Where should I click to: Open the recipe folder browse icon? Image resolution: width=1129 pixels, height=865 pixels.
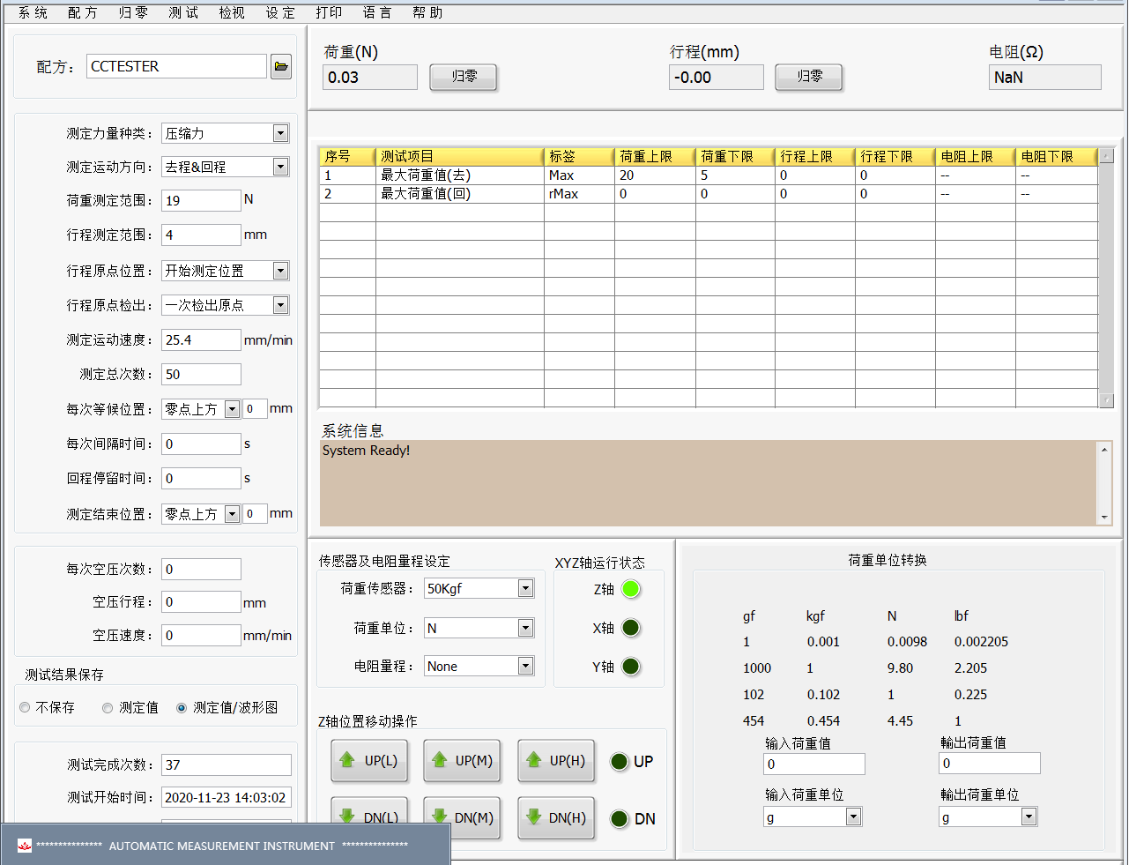pyautogui.click(x=281, y=66)
